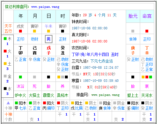The width and height of the screenshot is (157, 124).
Task: Select the grey 金 square in the element legend
Action: click(5, 76)
